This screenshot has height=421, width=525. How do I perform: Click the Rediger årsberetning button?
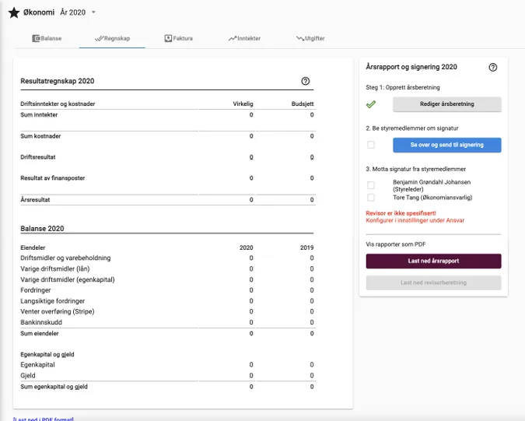click(447, 104)
